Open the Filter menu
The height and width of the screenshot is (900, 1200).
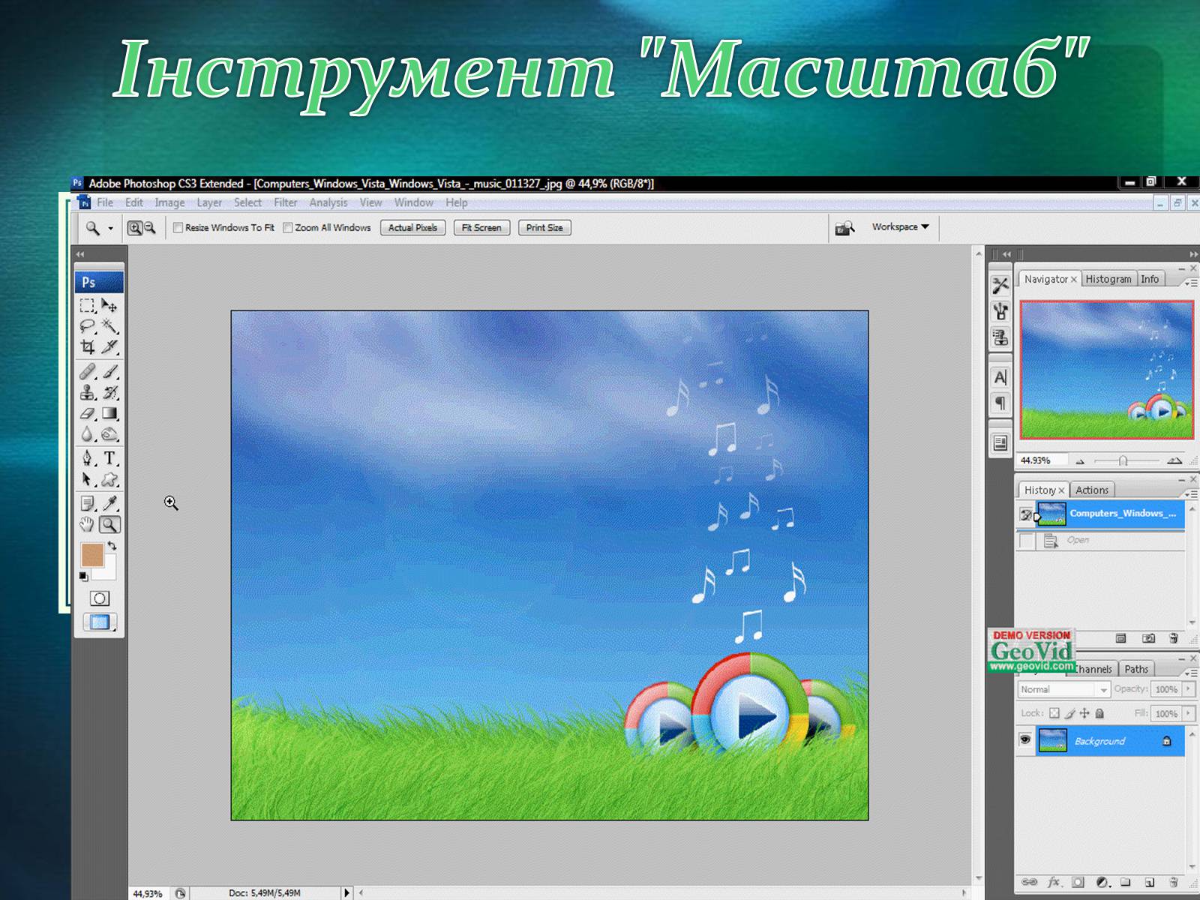coord(285,202)
